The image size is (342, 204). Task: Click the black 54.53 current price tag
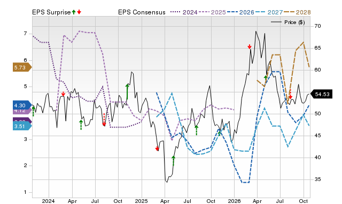pos(321,94)
